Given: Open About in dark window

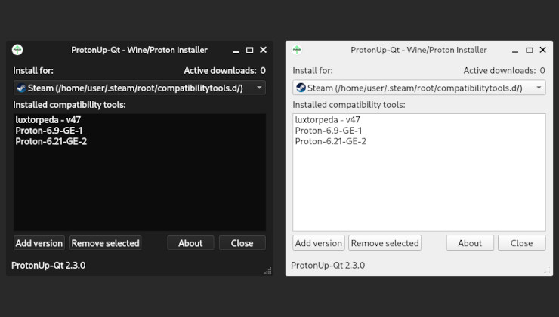Looking at the screenshot, I should click(190, 243).
